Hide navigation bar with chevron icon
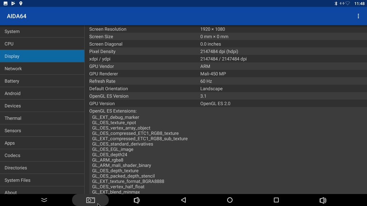The height and width of the screenshot is (206, 367). point(44,200)
